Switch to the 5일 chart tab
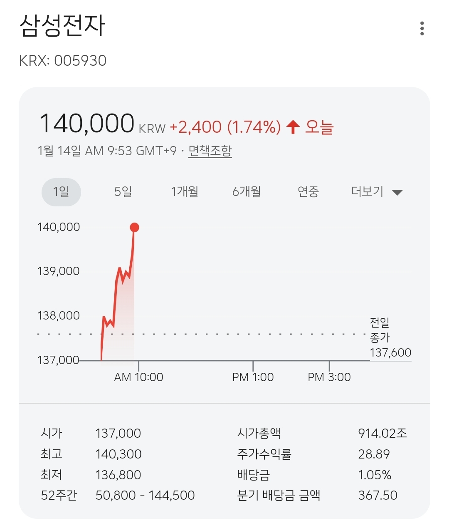 pos(123,192)
